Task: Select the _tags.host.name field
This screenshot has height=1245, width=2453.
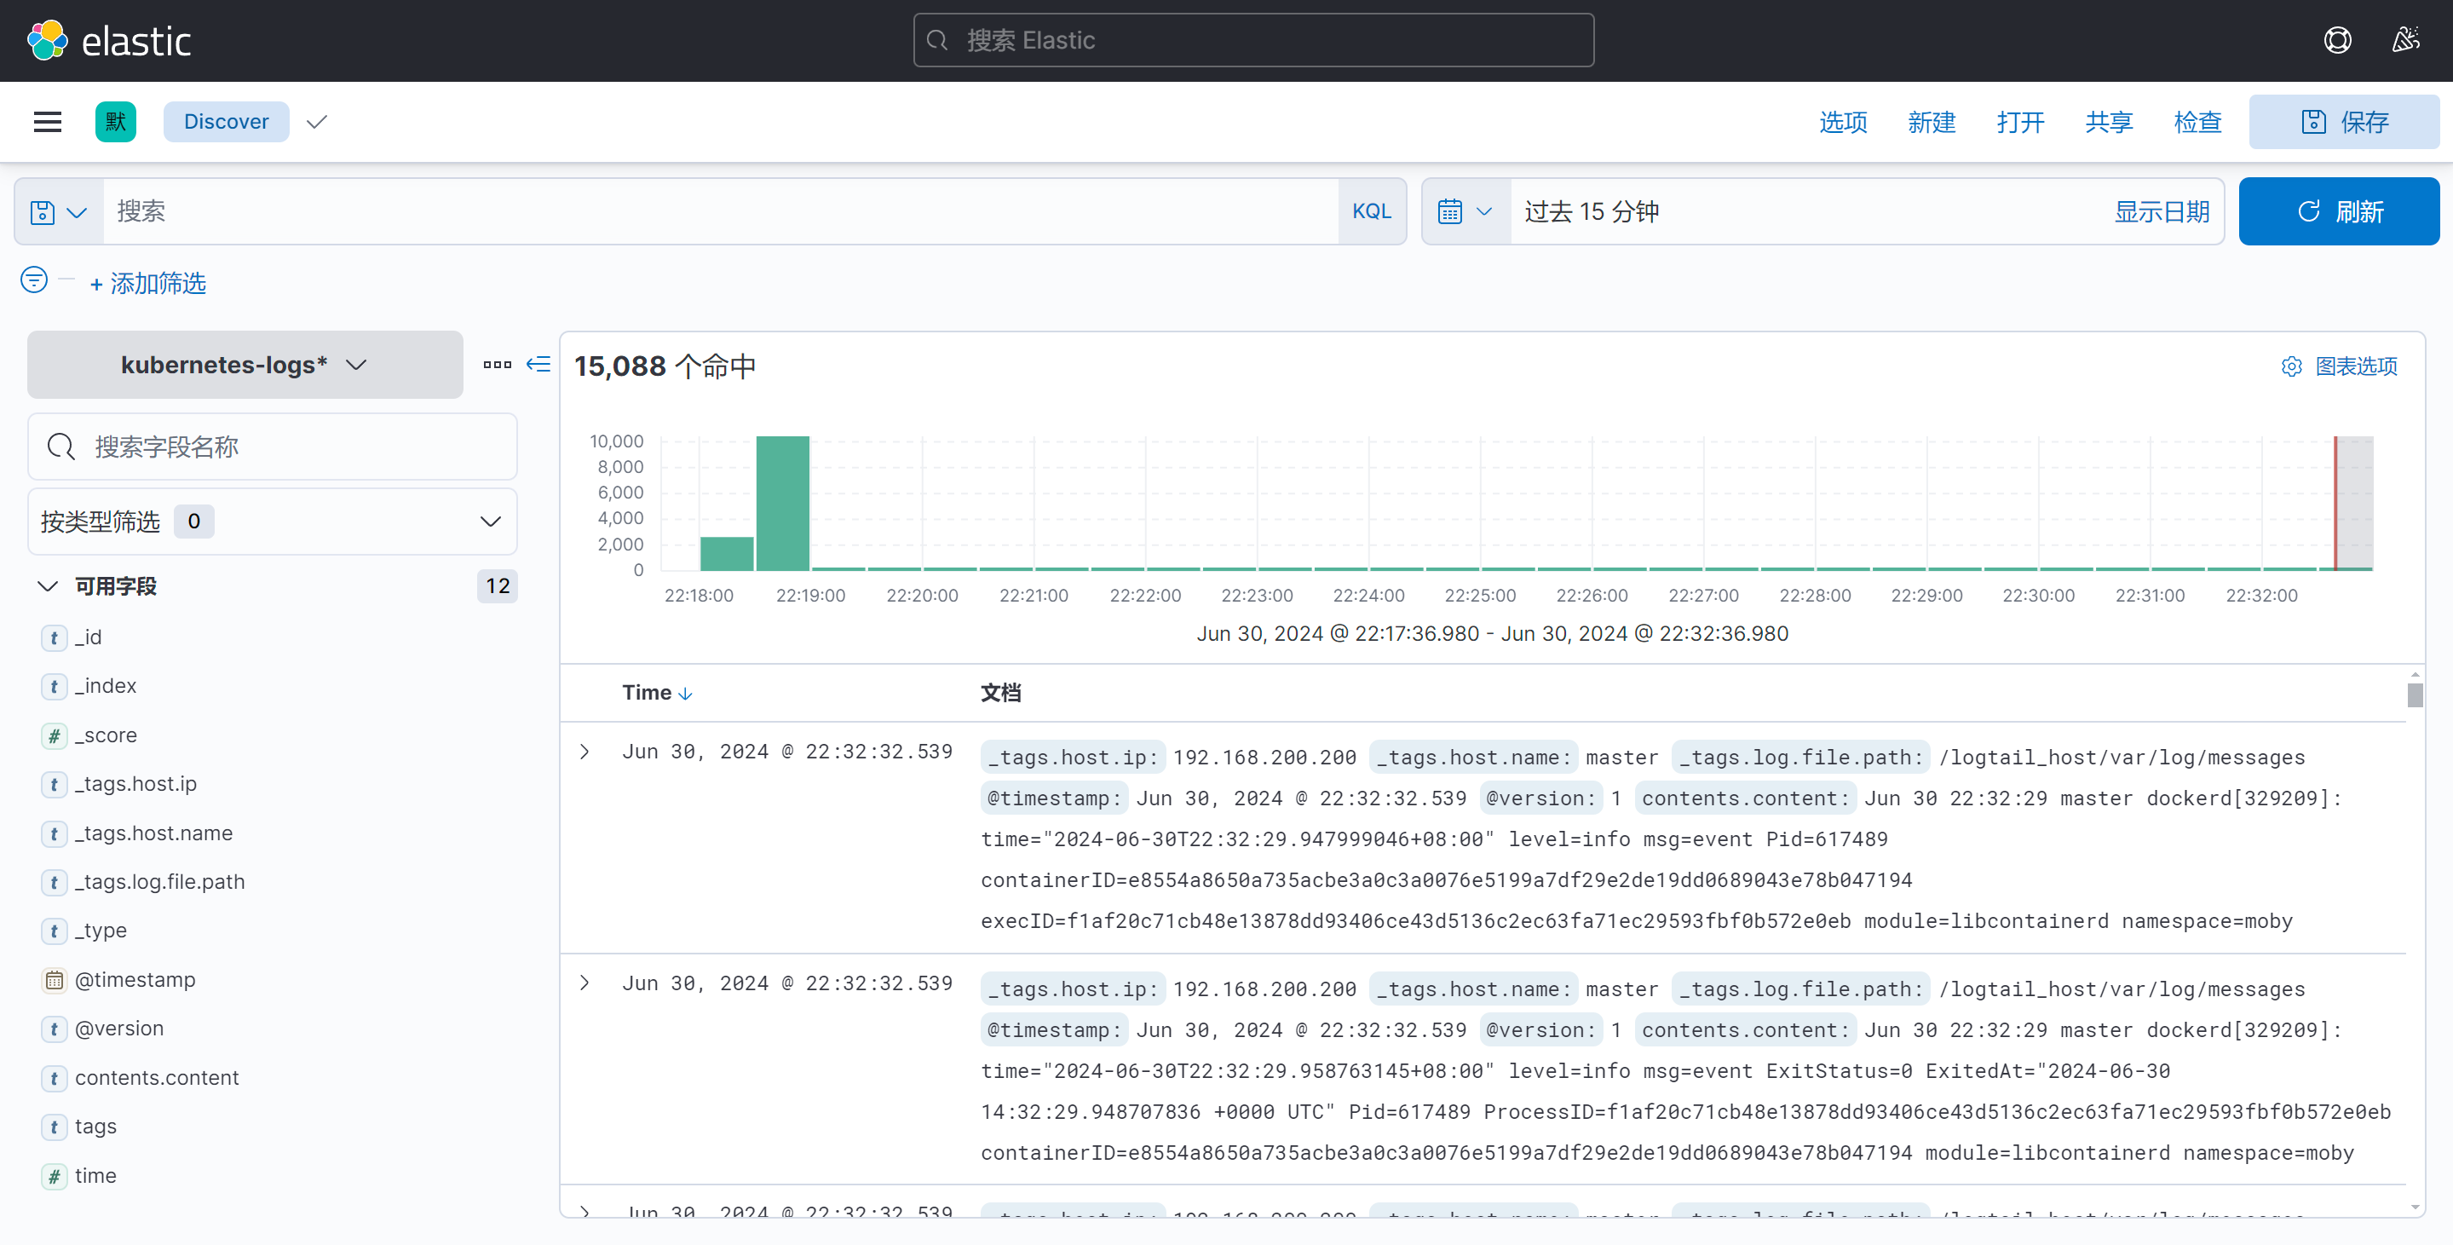Action: (x=153, y=834)
